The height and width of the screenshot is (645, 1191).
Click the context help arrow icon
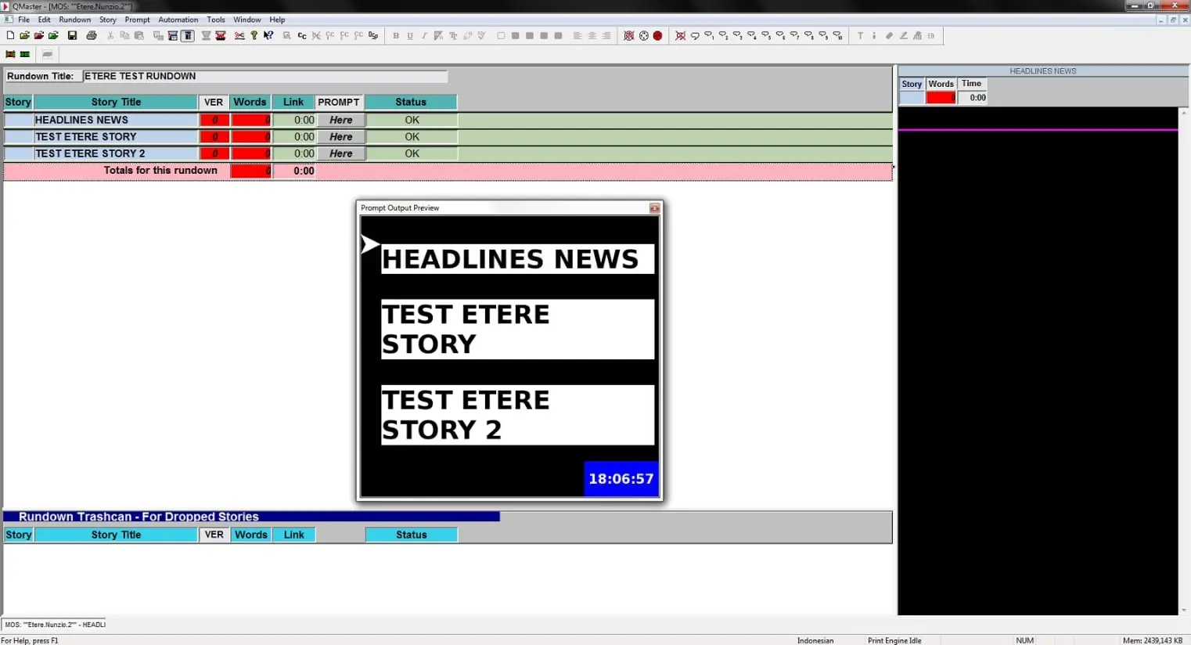(268, 35)
